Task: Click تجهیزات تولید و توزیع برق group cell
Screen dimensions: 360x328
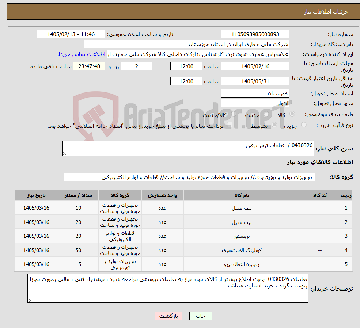Action: point(120,264)
